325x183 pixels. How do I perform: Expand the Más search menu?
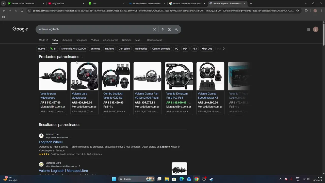(x=139, y=40)
